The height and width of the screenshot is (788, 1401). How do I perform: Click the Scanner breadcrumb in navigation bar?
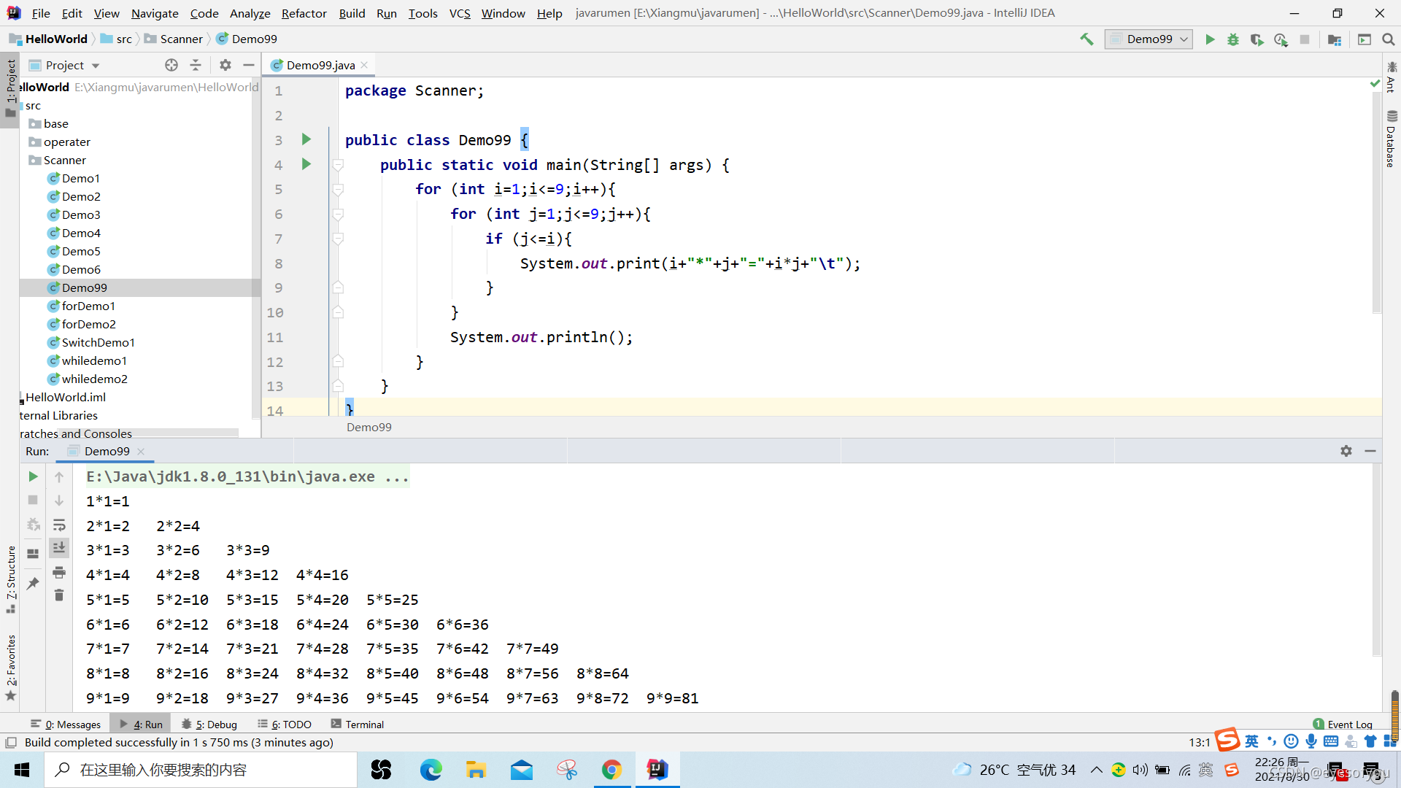click(x=174, y=39)
